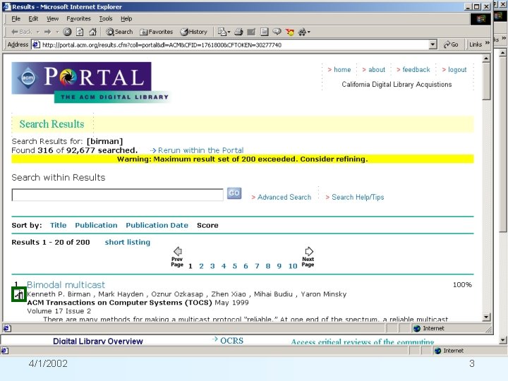Open the Edit menu
This screenshot has height=381, width=508.
33,19
